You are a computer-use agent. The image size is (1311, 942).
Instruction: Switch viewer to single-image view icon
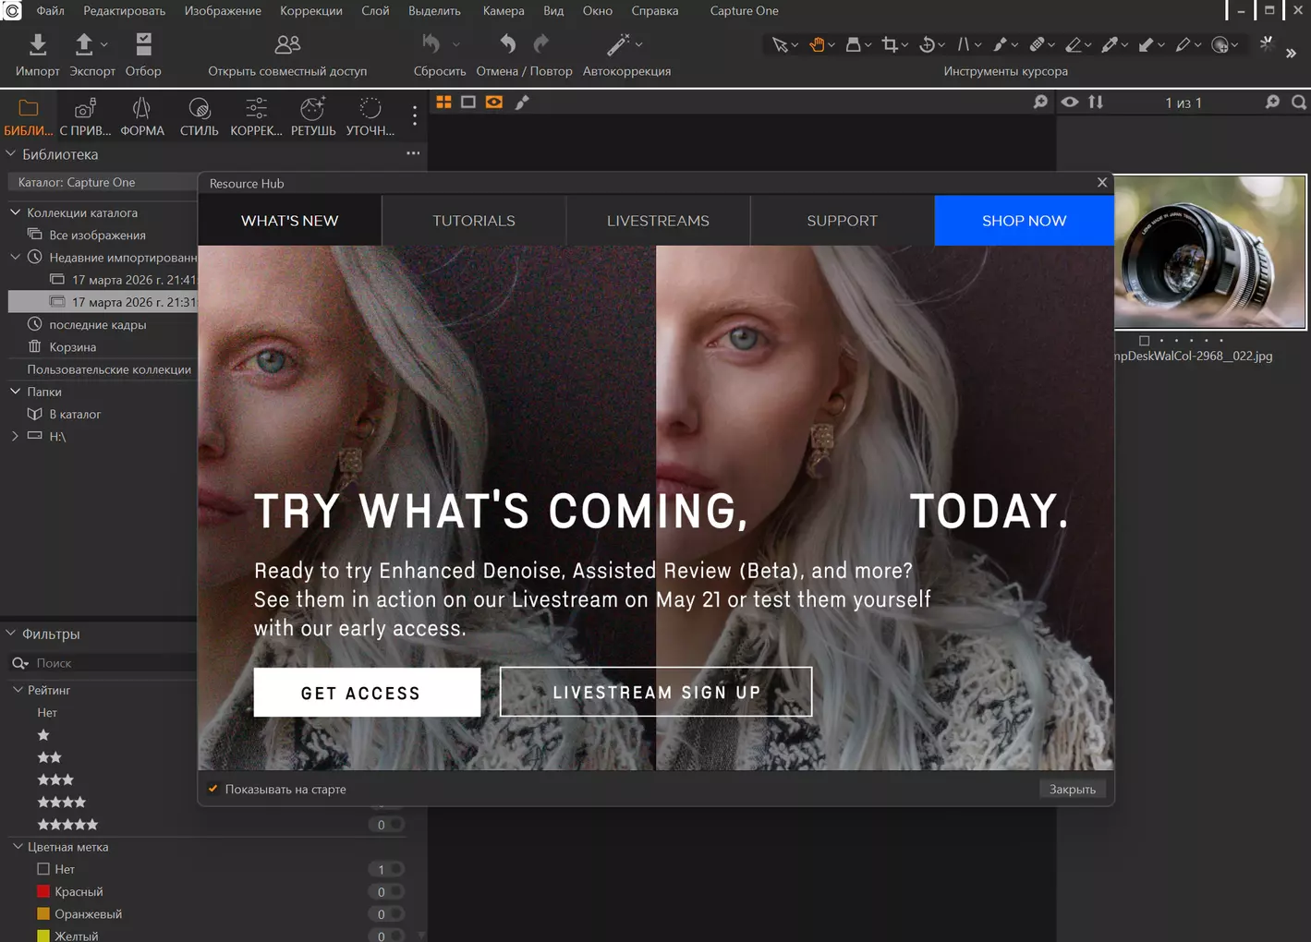[x=468, y=102]
